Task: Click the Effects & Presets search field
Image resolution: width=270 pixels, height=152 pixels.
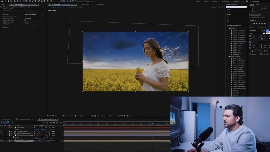Action: coord(236,7)
